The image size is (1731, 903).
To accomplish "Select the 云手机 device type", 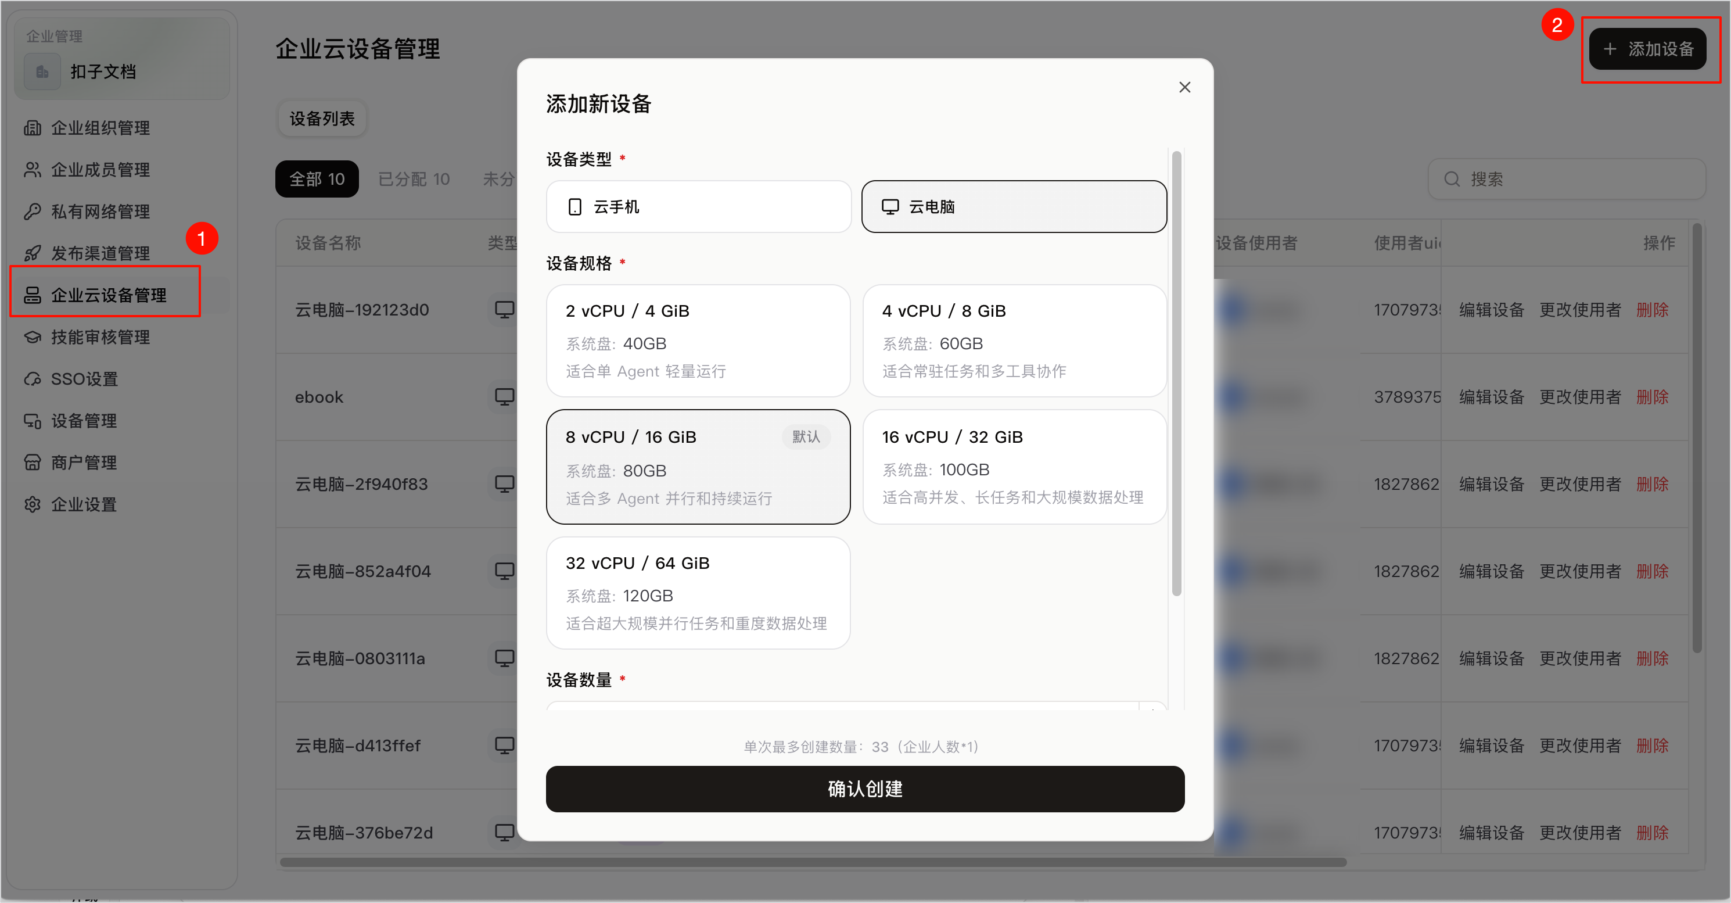I will click(698, 206).
